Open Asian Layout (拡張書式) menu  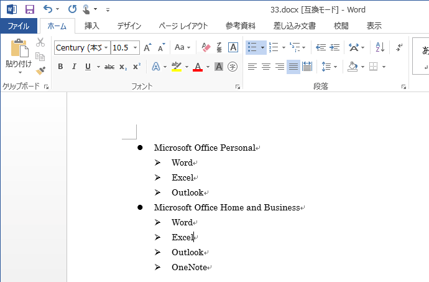(356, 48)
